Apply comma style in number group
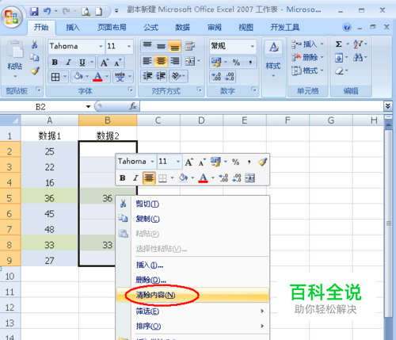This screenshot has height=340, width=396. point(250,63)
